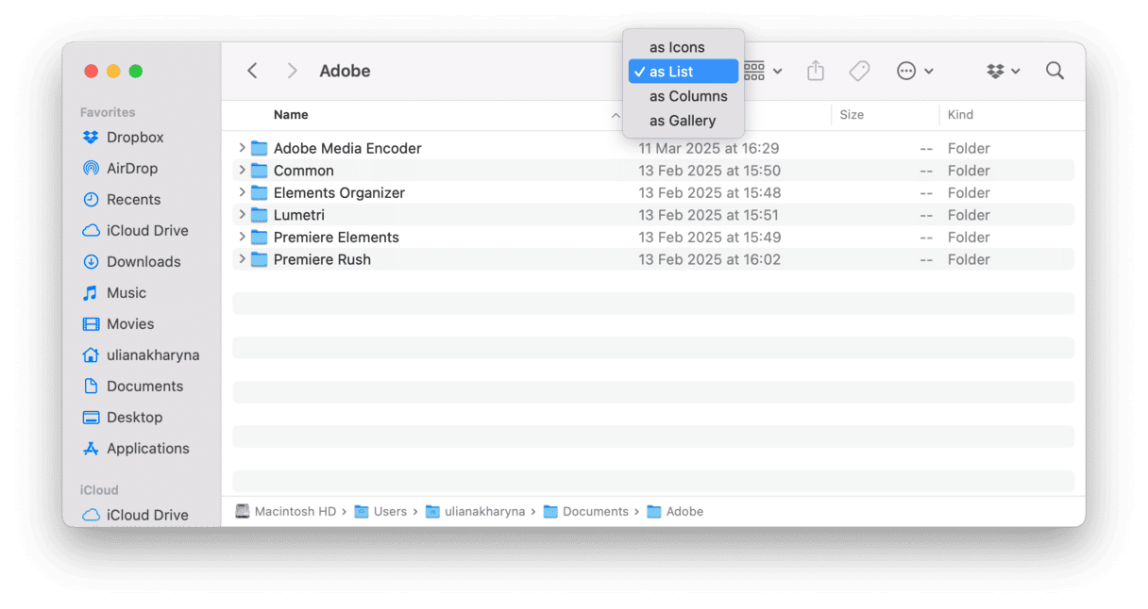Go back with the left chevron
This screenshot has width=1148, height=609.
pos(252,71)
